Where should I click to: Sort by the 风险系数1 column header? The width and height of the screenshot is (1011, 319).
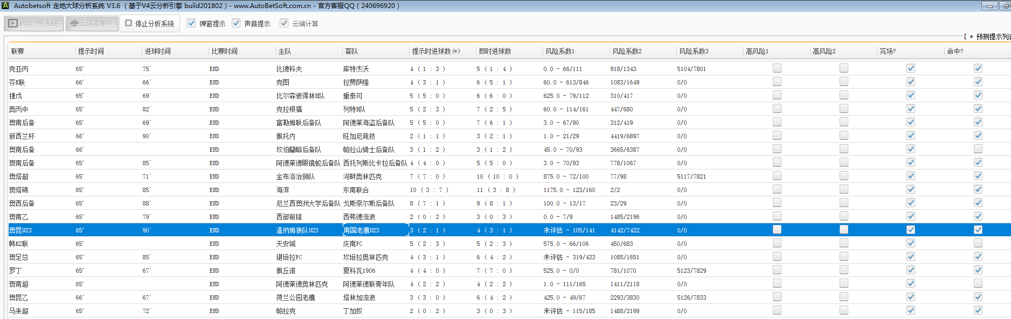pos(559,51)
